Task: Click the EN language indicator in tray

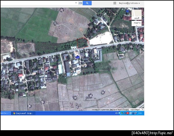Action: 117,113
